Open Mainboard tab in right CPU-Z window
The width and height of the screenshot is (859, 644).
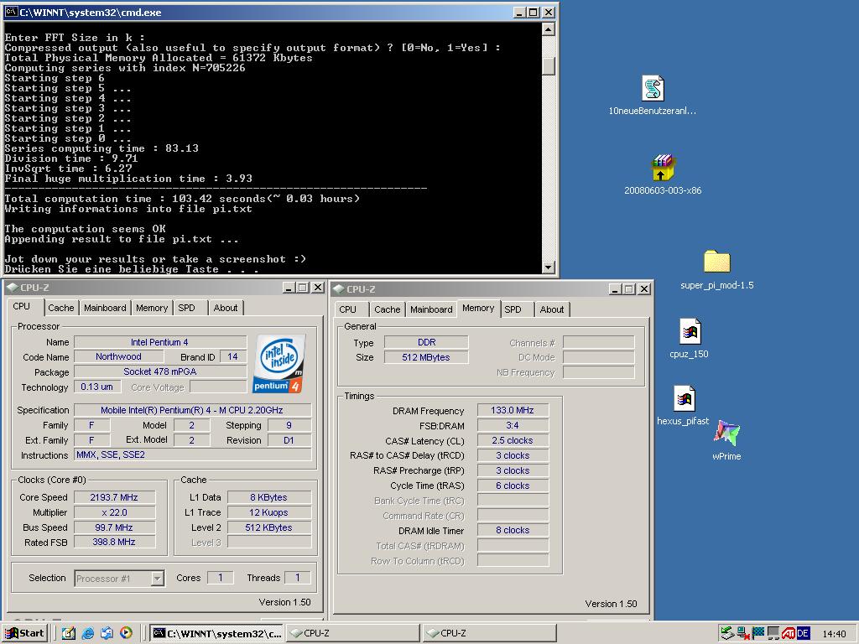431,309
